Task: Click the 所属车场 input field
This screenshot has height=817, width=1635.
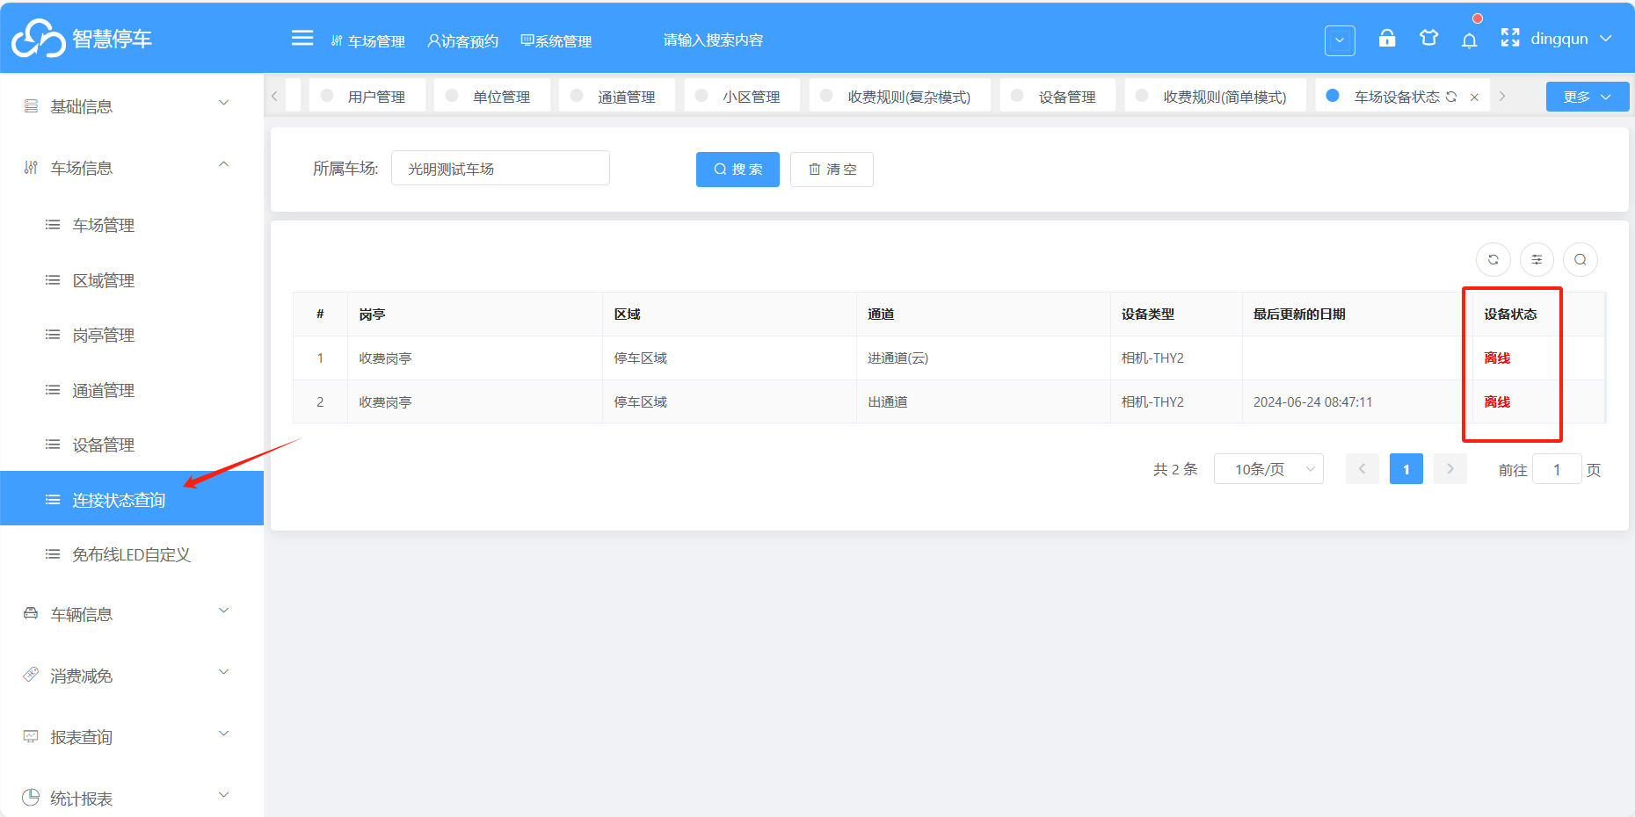Action: (500, 168)
